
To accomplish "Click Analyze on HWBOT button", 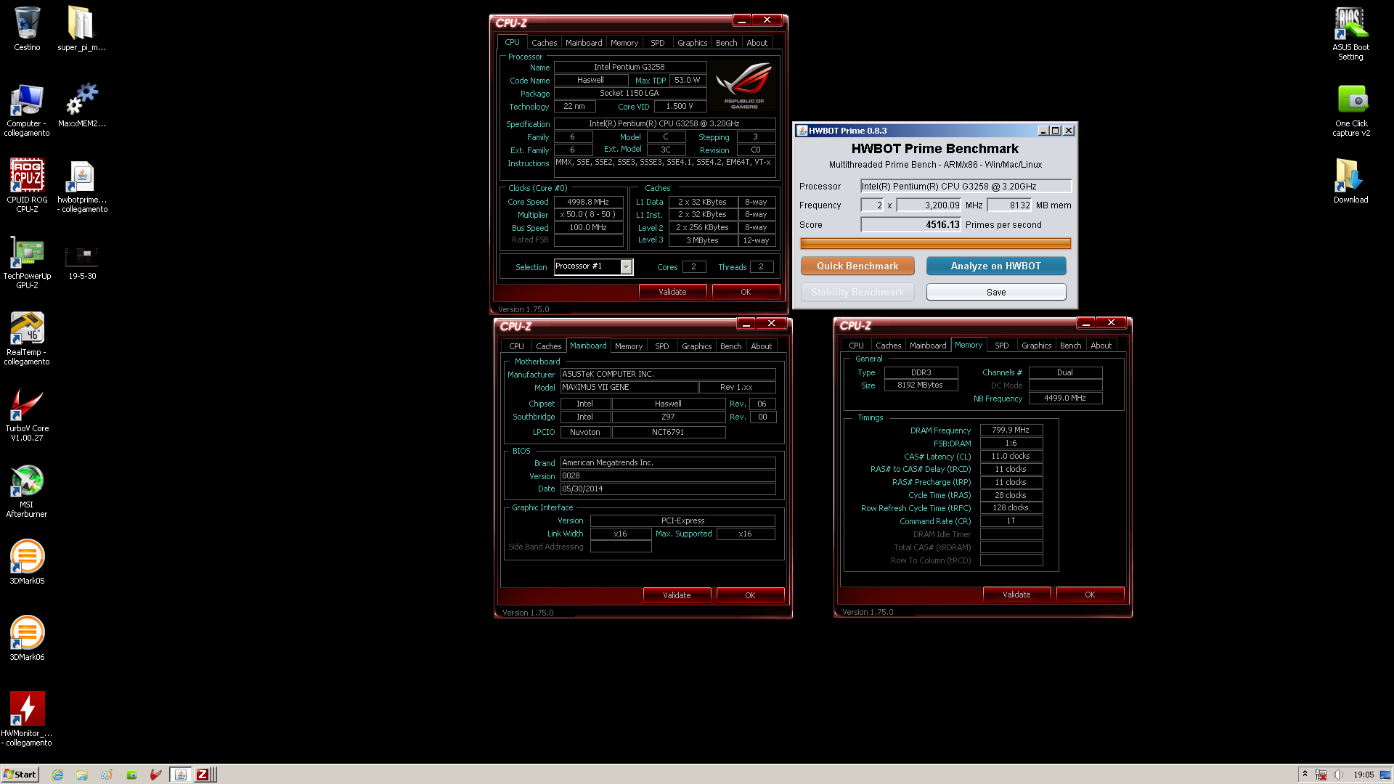I will tap(996, 266).
